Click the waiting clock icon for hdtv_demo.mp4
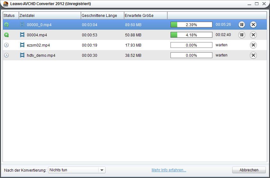The width and height of the screenshot is (270, 178). click(x=6, y=55)
